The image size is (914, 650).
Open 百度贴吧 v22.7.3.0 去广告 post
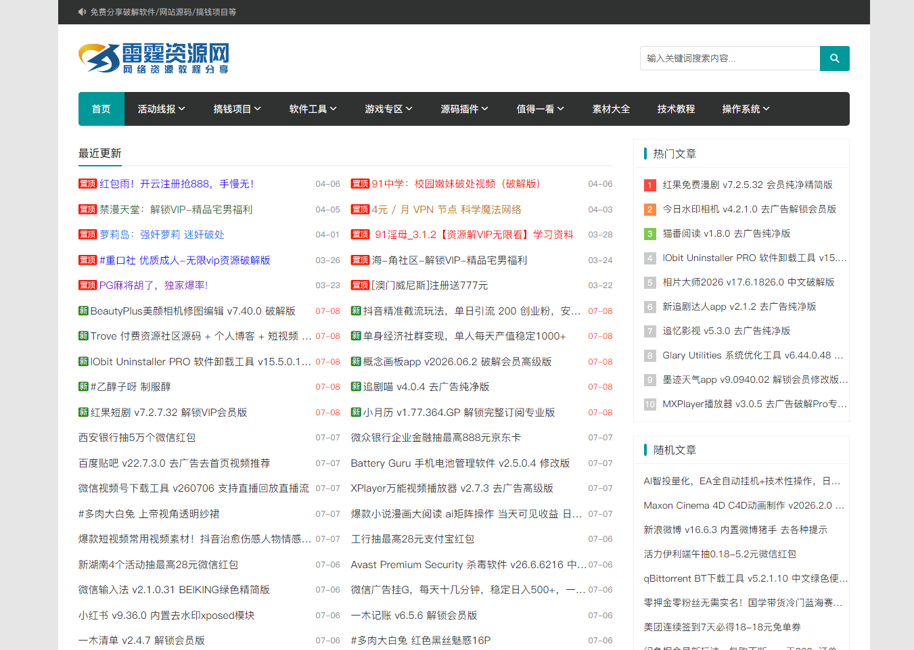[174, 463]
